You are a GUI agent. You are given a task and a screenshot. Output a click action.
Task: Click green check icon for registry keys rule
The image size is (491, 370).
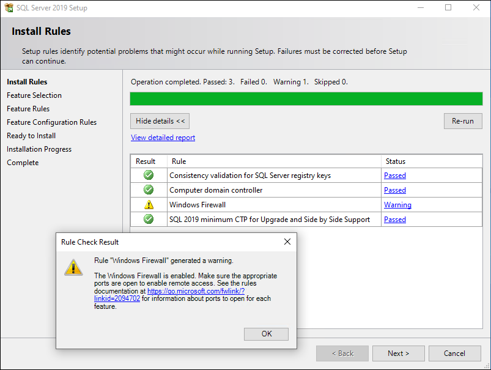click(149, 175)
